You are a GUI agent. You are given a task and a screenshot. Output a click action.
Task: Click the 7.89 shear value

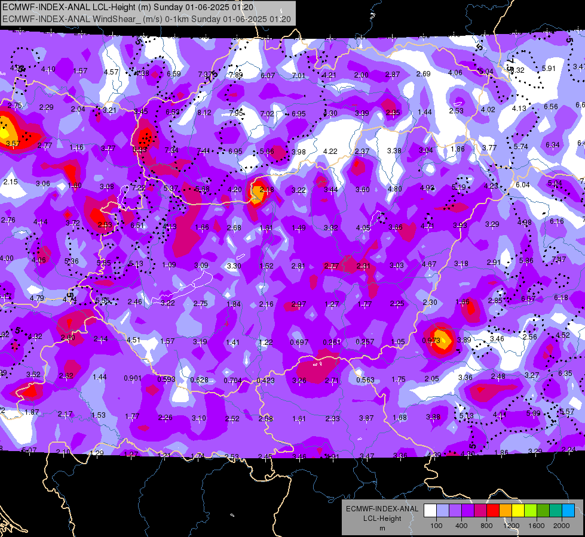[236, 75]
